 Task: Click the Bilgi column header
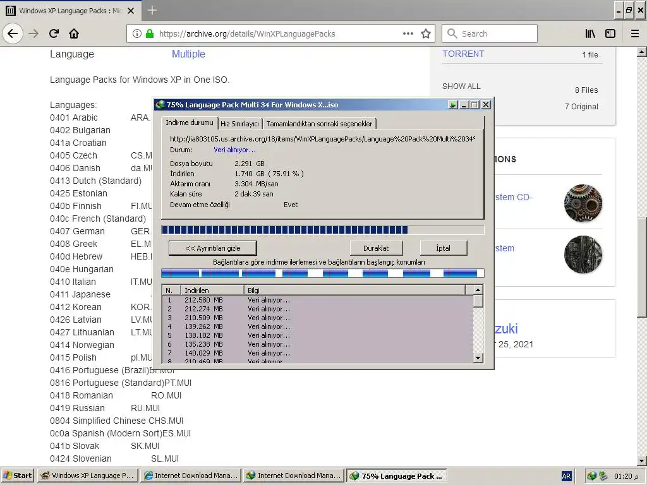coord(355,290)
